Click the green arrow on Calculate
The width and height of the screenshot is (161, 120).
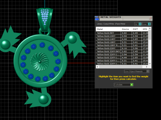tap(132, 85)
